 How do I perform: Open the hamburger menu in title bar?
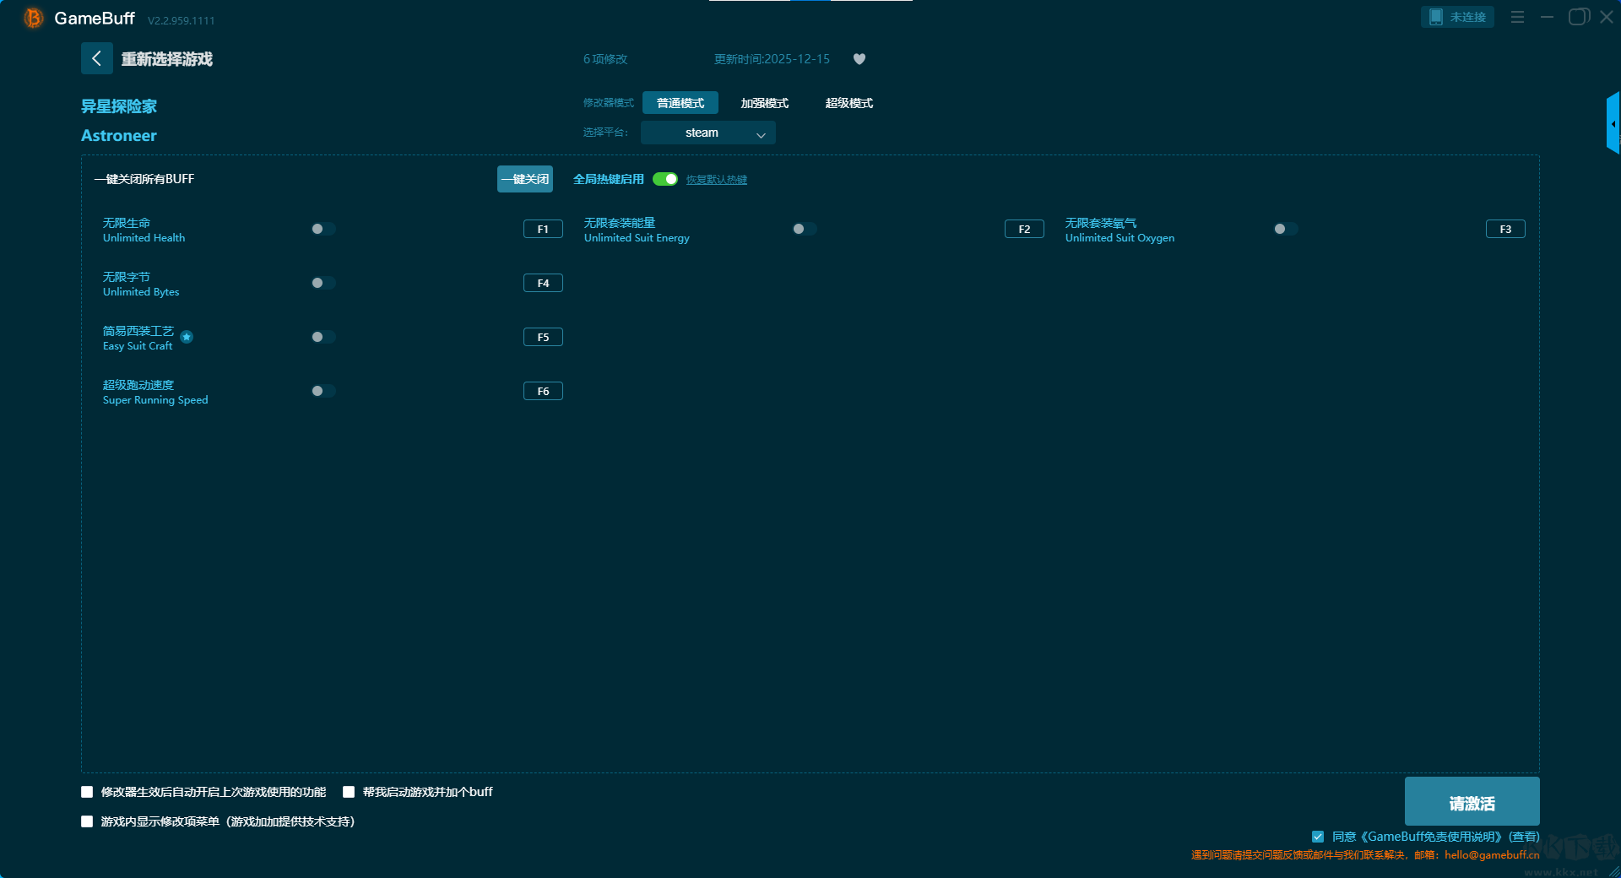click(x=1517, y=17)
